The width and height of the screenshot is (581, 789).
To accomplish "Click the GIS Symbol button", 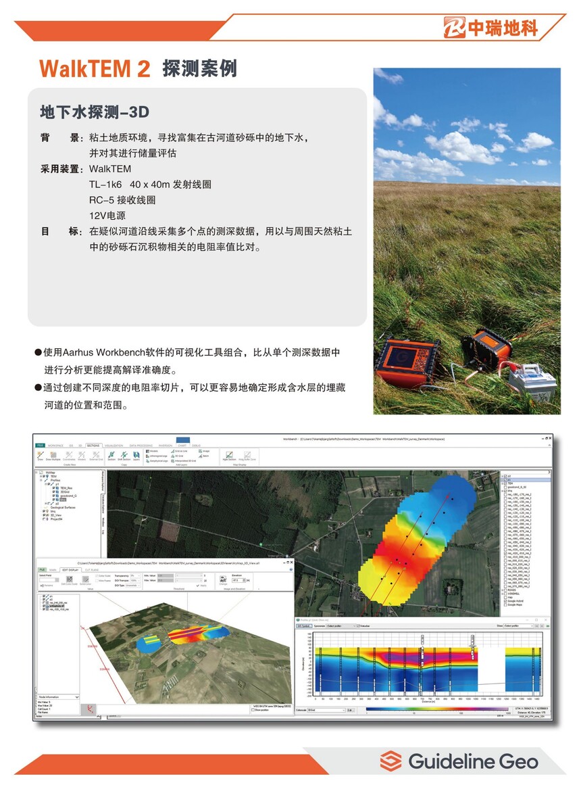I will [x=304, y=626].
